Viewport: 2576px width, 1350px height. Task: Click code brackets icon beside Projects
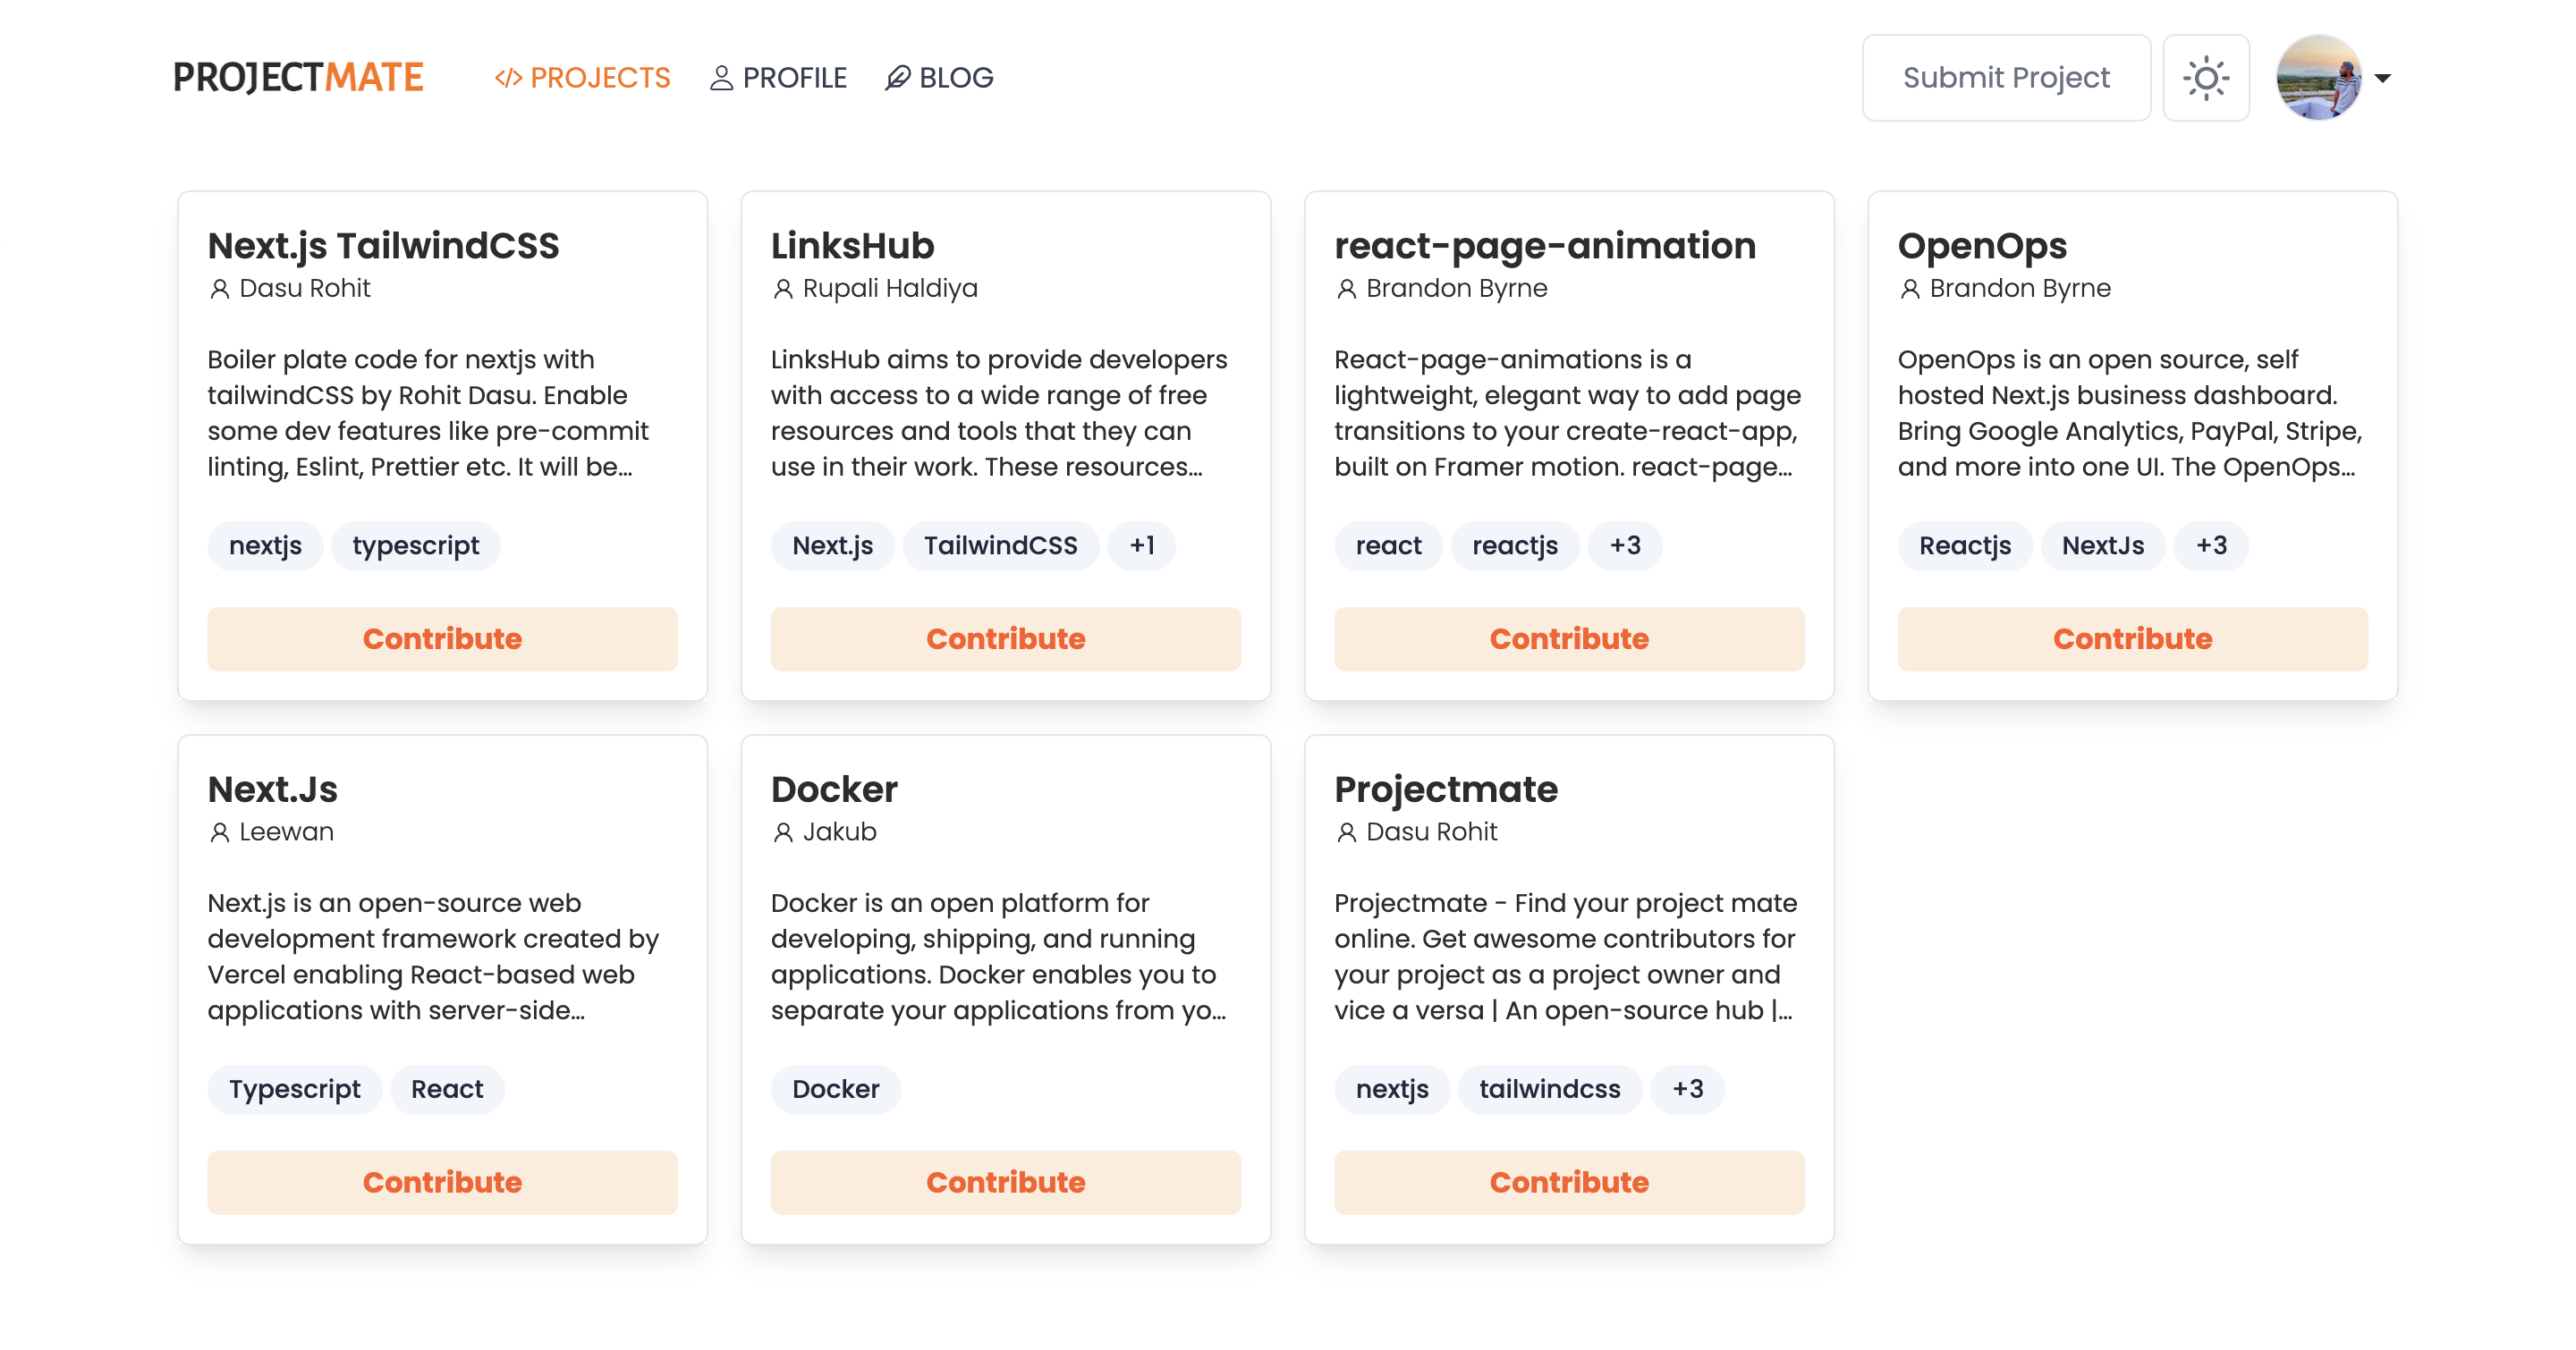508,77
